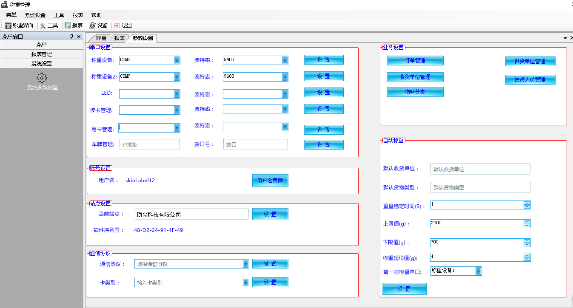
Task: Open the 设置 gear toolbar icon
Action: tap(92, 25)
